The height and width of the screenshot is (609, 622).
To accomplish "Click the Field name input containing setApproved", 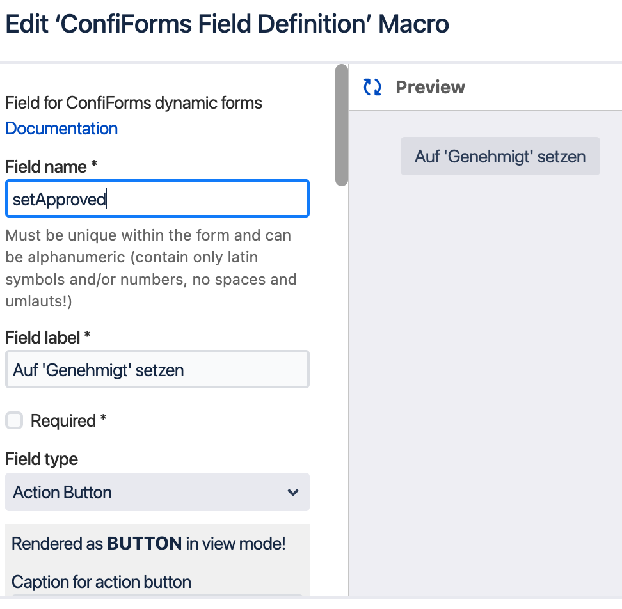I will click(x=157, y=199).
